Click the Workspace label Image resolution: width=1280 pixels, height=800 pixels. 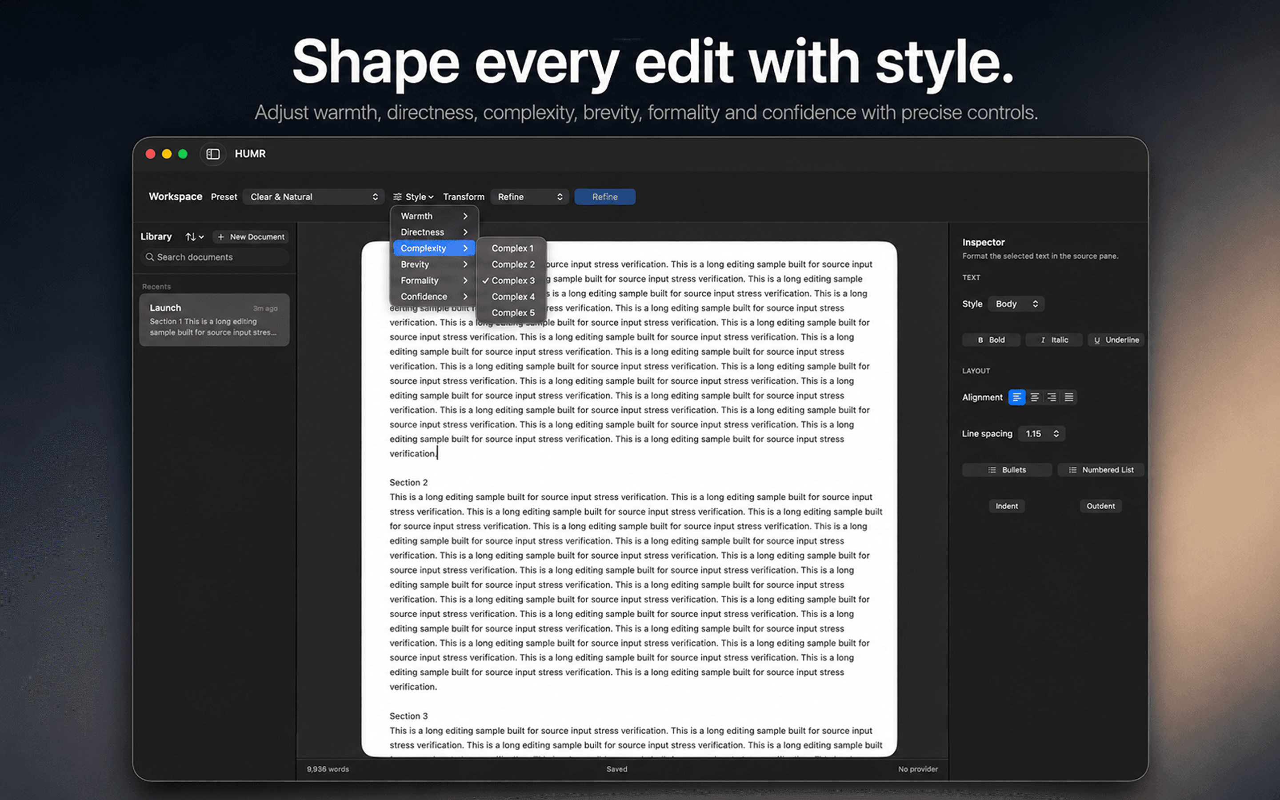click(176, 197)
